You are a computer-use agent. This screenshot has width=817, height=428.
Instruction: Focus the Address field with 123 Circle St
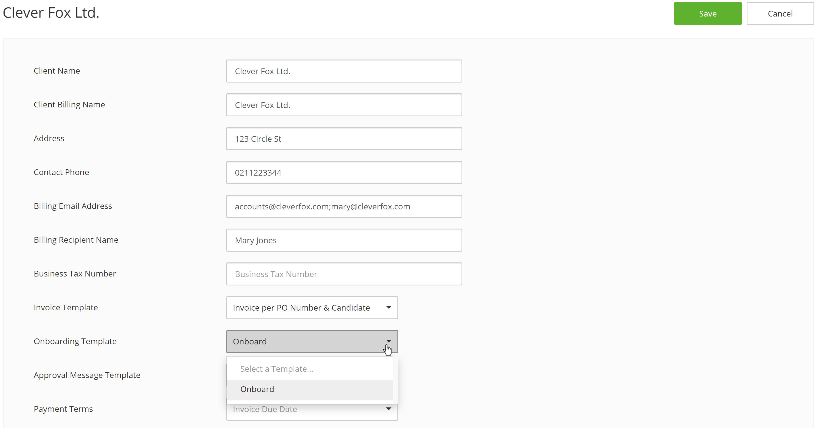344,139
